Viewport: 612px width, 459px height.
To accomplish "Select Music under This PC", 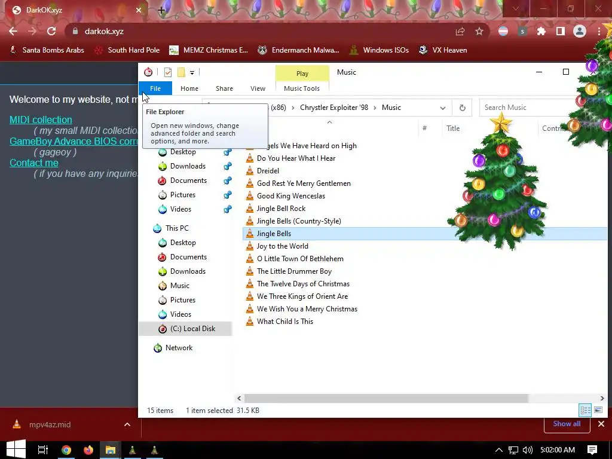I will pos(179,286).
